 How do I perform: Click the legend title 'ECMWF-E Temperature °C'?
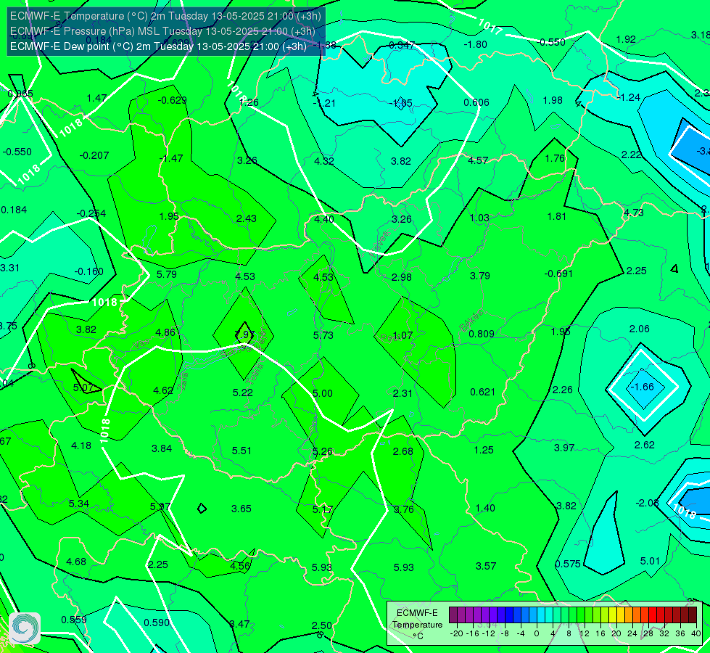[x=417, y=625]
